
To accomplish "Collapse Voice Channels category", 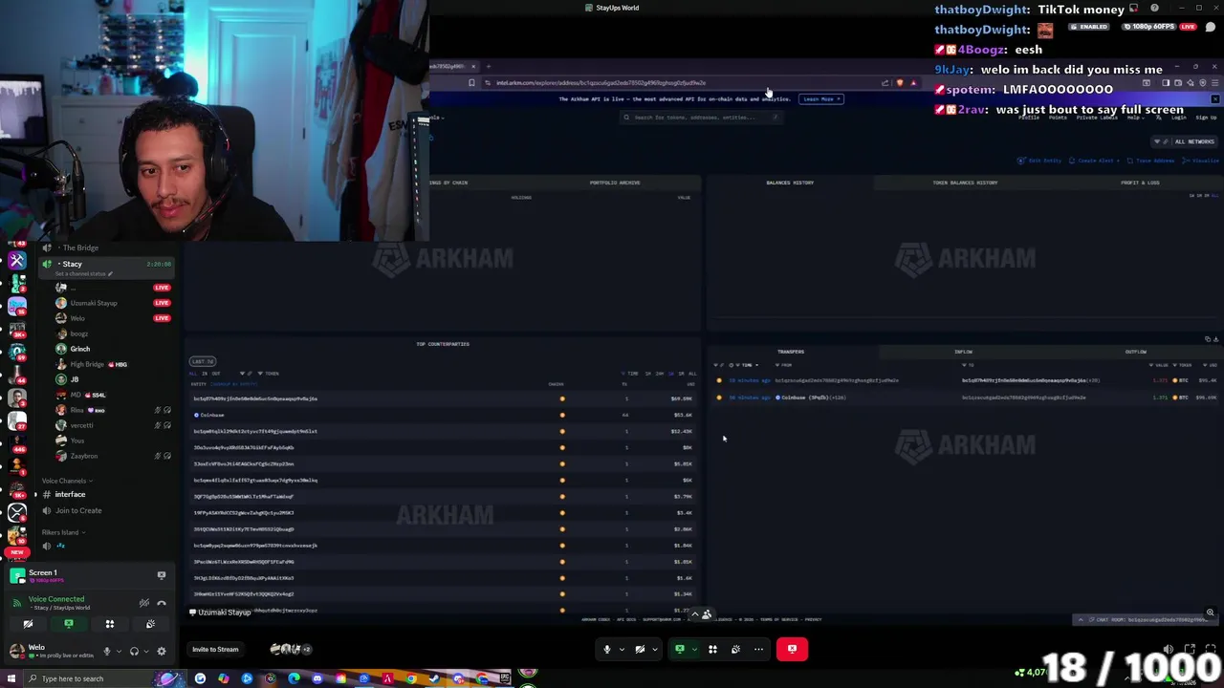I will point(67,481).
